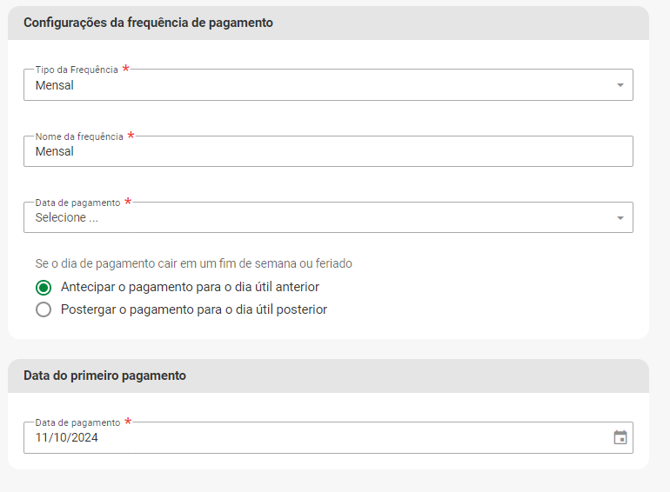Select the Postergar o pagamento radio button
The width and height of the screenshot is (670, 492).
pyautogui.click(x=44, y=309)
